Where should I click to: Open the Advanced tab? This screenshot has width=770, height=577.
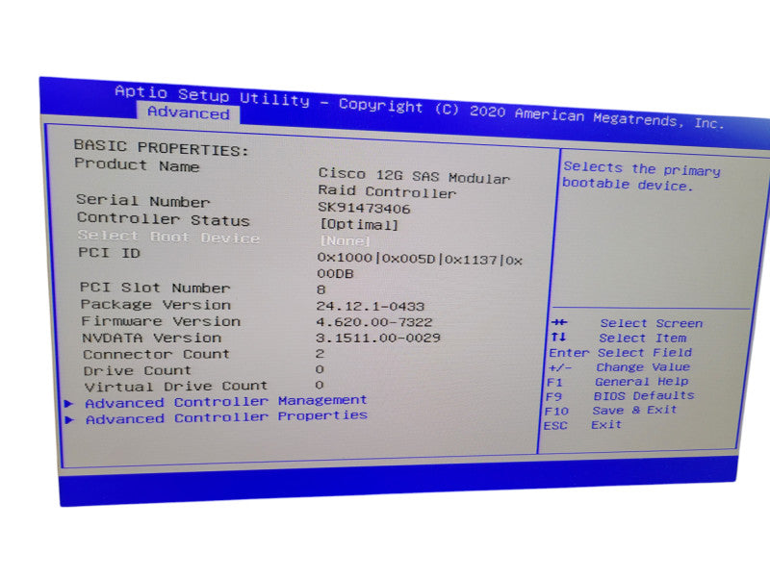pos(188,113)
